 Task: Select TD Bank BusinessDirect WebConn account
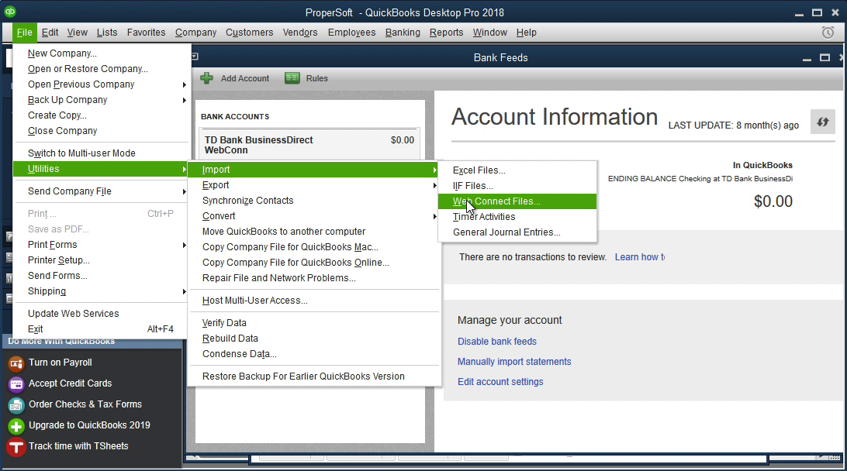[309, 145]
